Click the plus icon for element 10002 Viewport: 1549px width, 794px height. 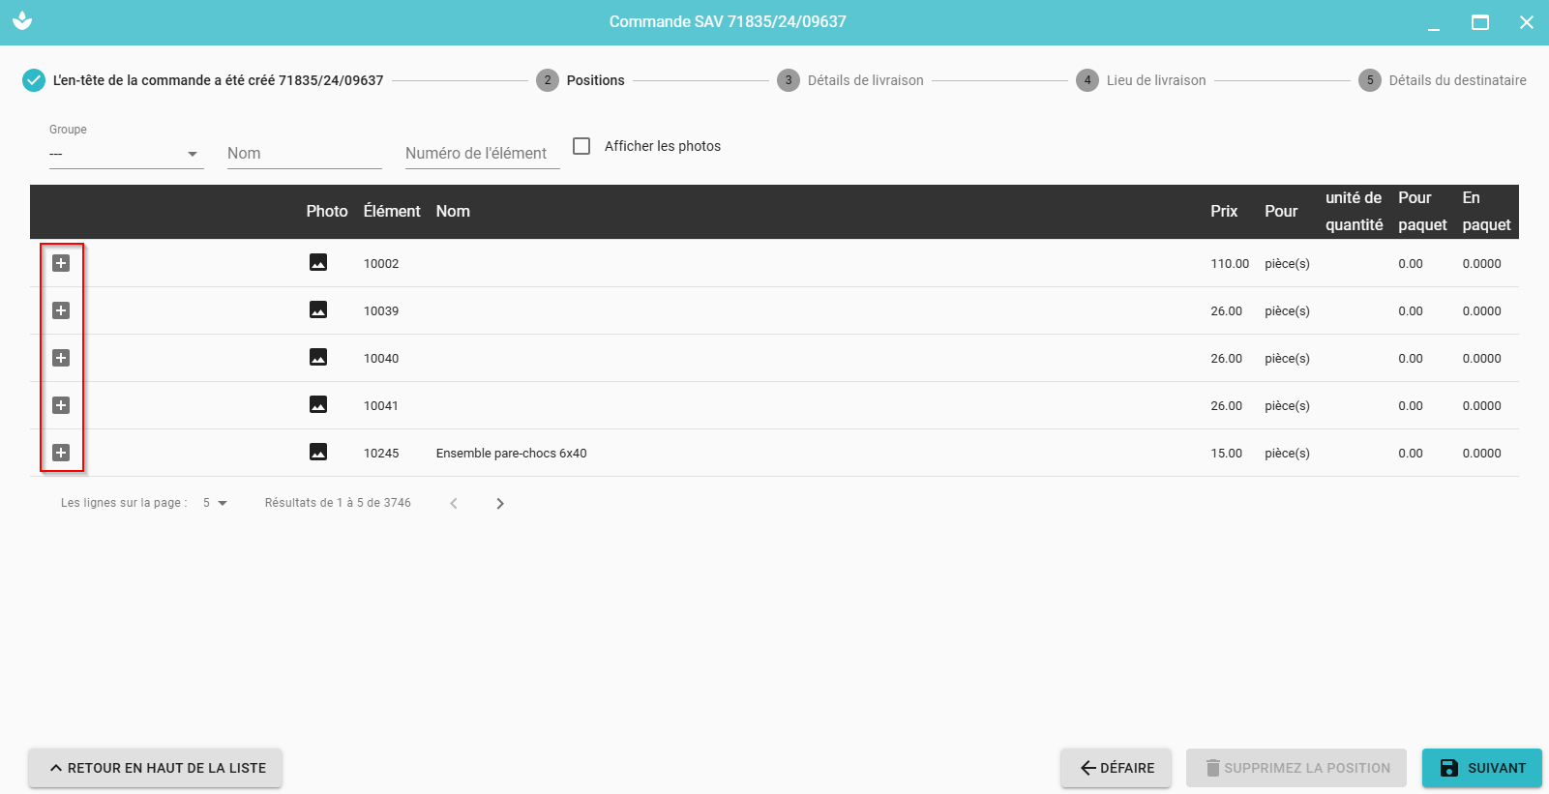(x=61, y=263)
